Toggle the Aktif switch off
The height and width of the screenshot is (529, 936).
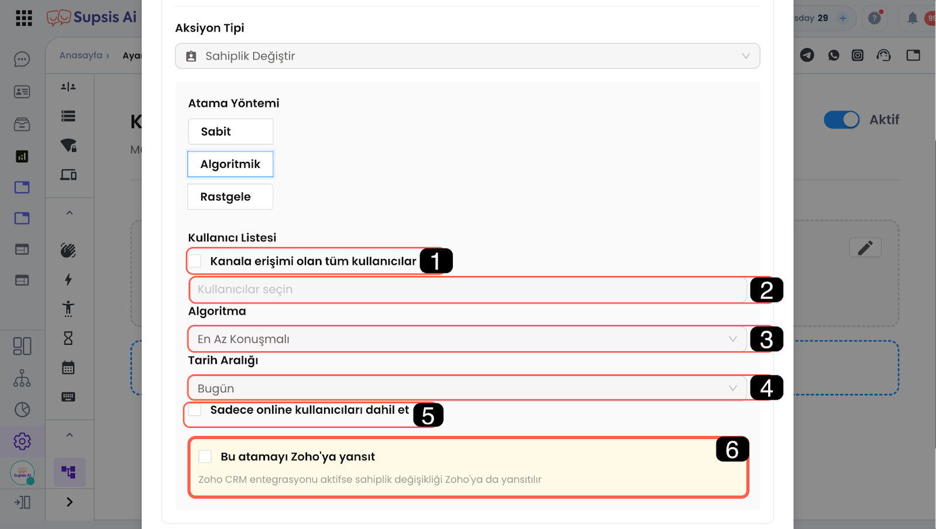841,120
